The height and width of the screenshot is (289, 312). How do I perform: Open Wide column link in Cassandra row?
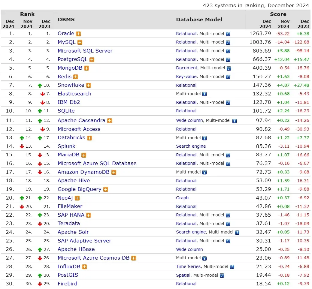pos(189,121)
